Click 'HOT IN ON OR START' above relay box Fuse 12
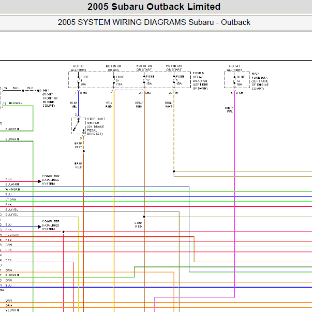This screenshot has width=312, height=312. coord(144,68)
